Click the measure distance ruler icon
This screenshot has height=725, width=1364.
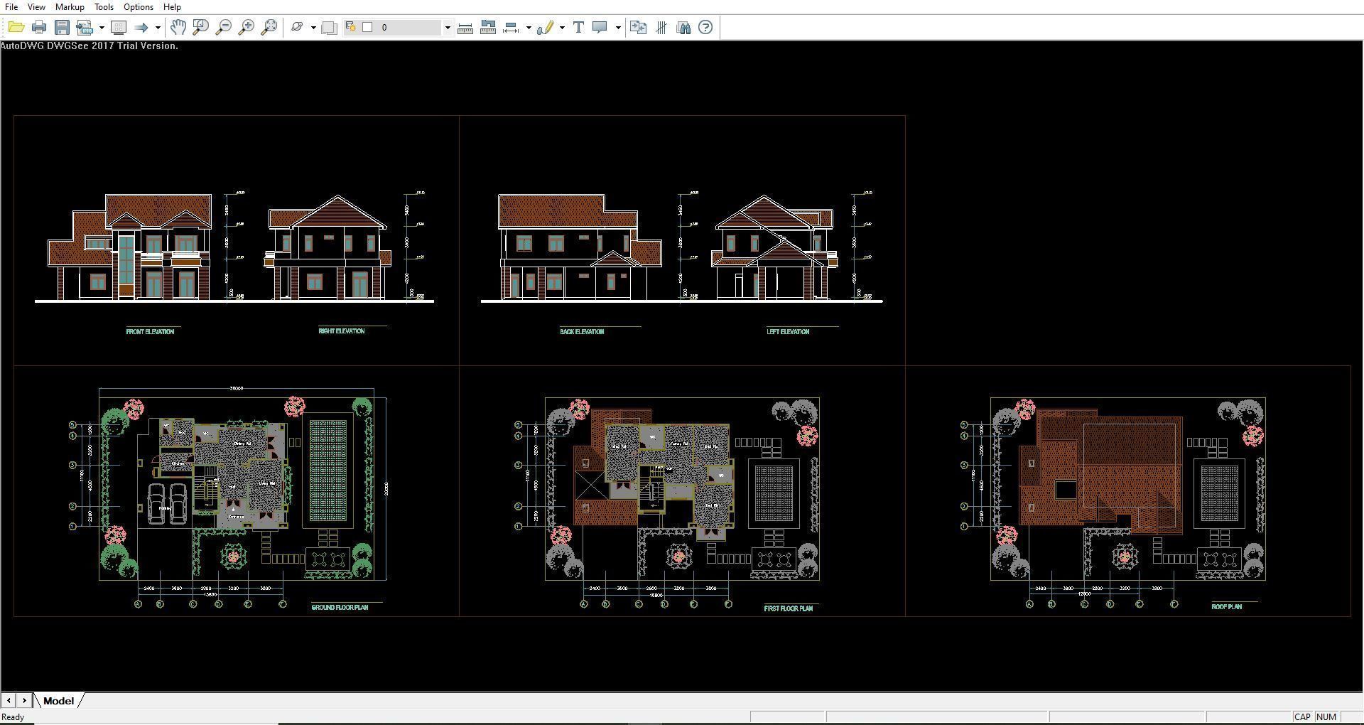coord(465,28)
